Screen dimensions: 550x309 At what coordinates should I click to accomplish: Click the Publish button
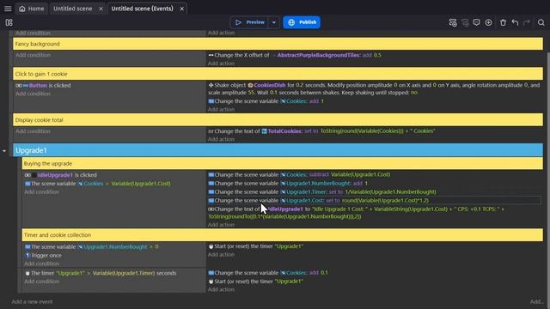tap(302, 22)
